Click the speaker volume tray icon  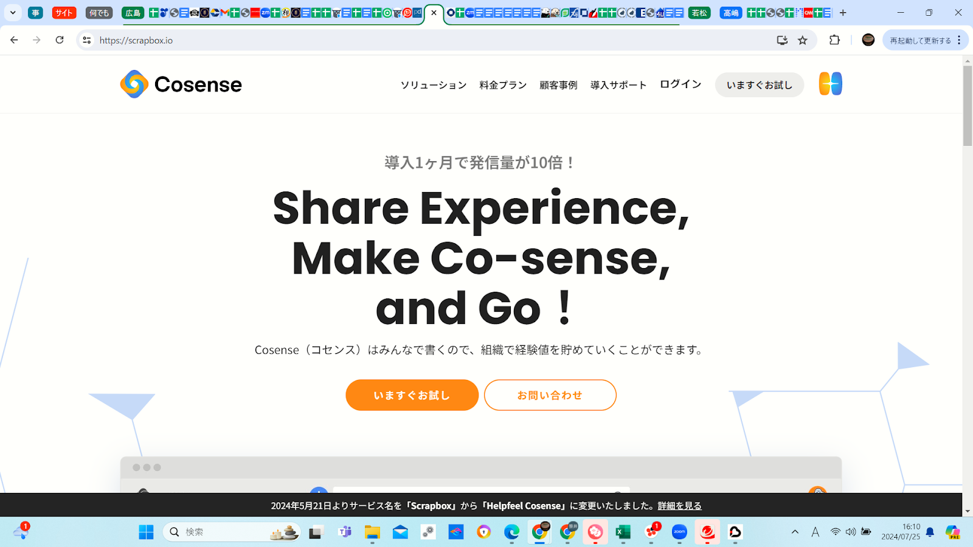(x=850, y=532)
